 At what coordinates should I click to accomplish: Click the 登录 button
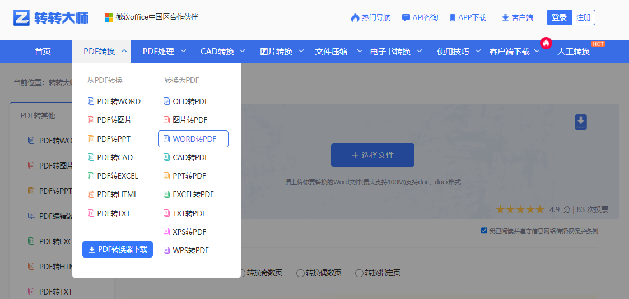tap(559, 17)
